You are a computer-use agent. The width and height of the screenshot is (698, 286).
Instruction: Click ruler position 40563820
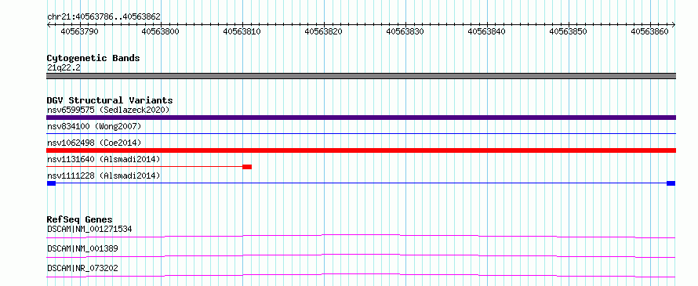coord(324,31)
